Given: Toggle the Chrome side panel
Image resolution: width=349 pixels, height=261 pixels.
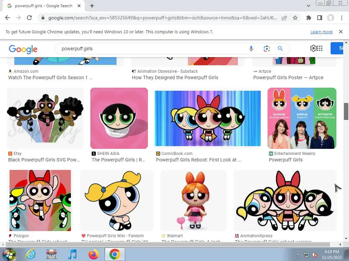Looking at the screenshot, I should (320, 18).
